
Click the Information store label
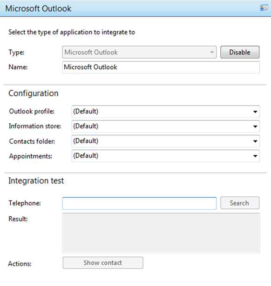[x=35, y=126]
